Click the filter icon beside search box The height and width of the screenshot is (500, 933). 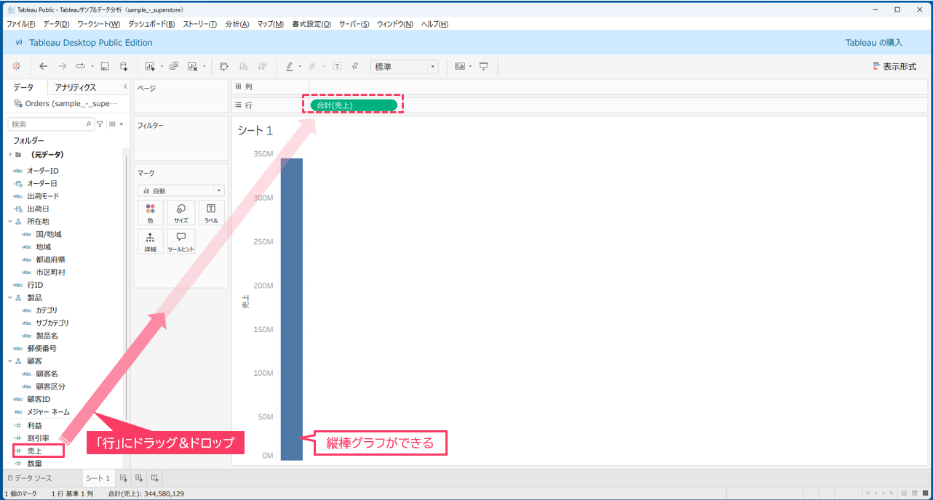100,124
